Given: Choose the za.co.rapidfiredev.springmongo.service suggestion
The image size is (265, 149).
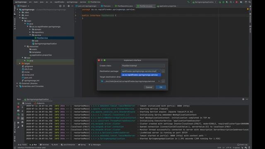Looking at the screenshot, I should (x=141, y=75).
